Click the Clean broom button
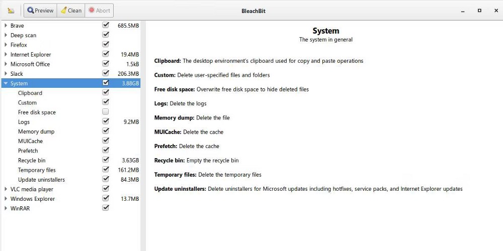The height and width of the screenshot is (251, 503). [71, 11]
